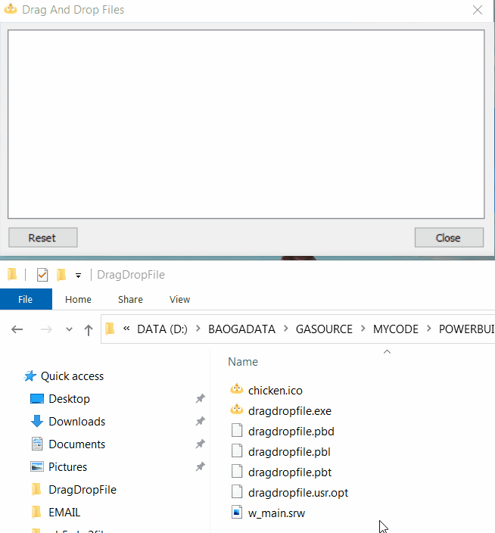Click the folder icon in the Explorer title bar
Screen dimensions: 495x533
coord(12,274)
